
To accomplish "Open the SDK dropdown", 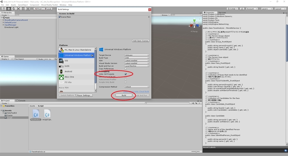I will click(x=137, y=60).
